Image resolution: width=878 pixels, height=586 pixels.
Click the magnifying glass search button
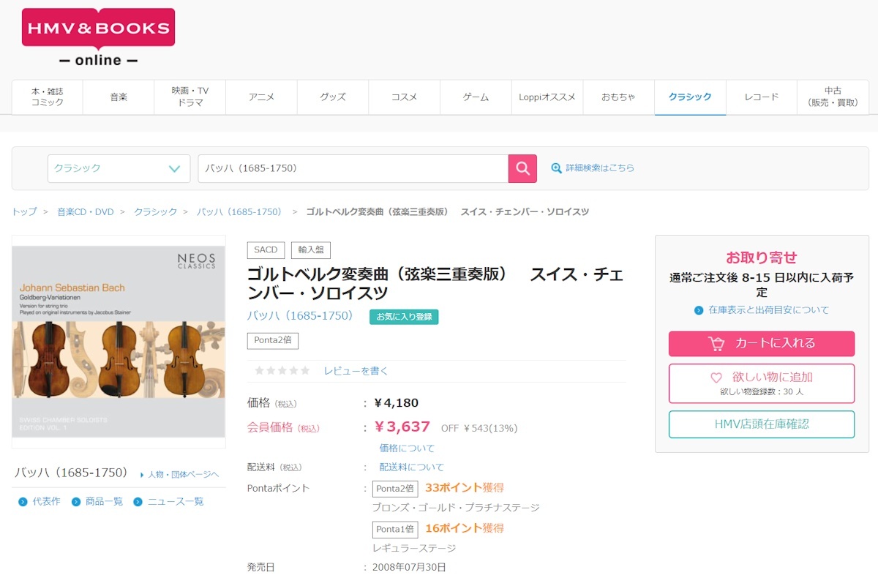tap(522, 168)
